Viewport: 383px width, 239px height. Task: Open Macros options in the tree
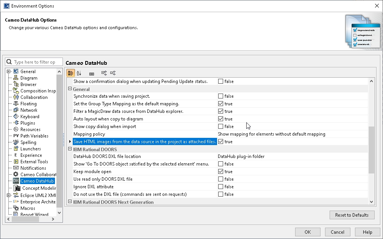point(28,208)
